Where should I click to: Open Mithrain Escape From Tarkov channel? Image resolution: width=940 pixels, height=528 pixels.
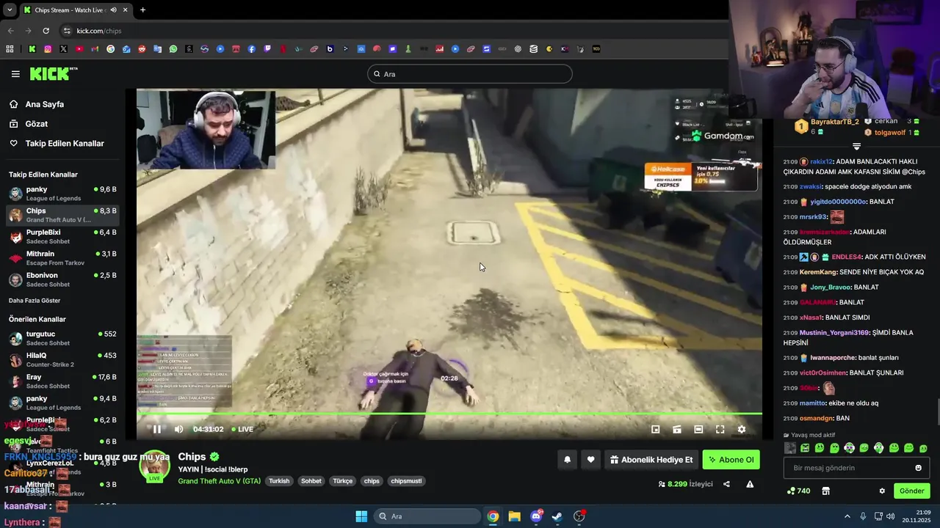[x=62, y=258]
